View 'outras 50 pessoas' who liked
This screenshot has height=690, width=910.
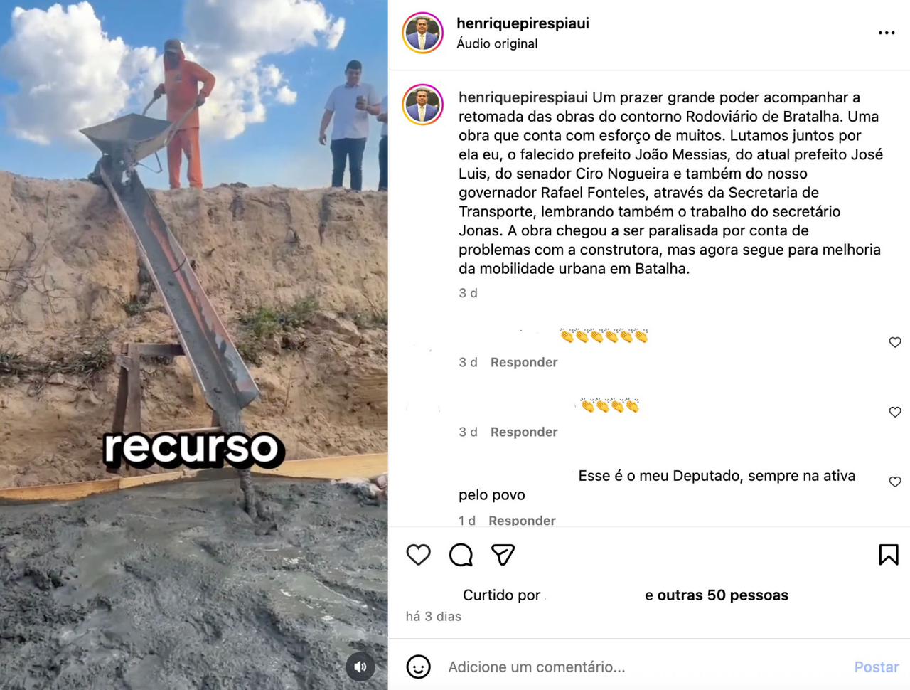click(x=722, y=595)
